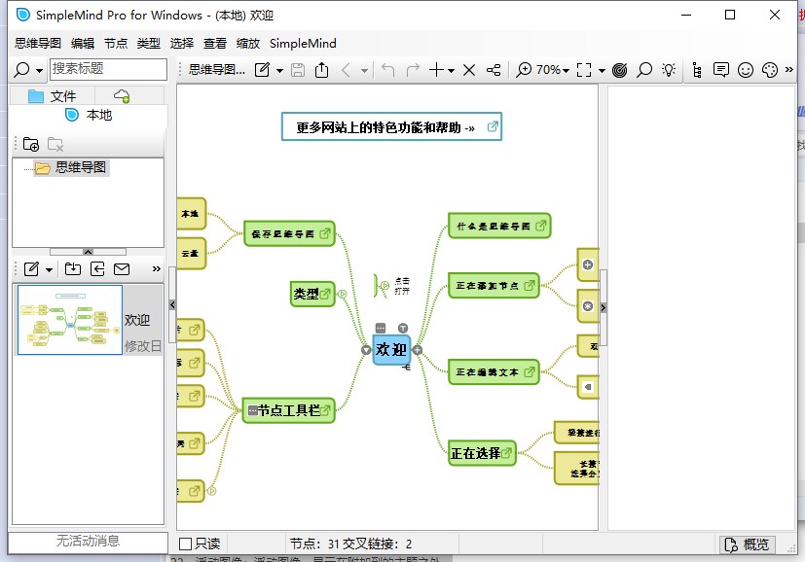Toggle the notes panel toolbar icon
This screenshot has height=562, width=805.
tap(721, 70)
